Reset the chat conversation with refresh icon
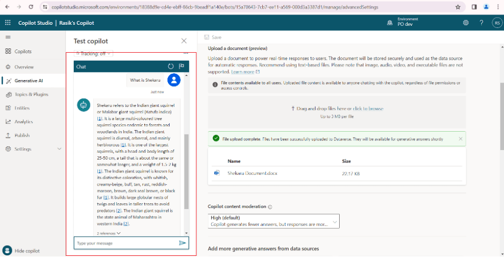This screenshot has width=504, height=257. tap(171, 66)
